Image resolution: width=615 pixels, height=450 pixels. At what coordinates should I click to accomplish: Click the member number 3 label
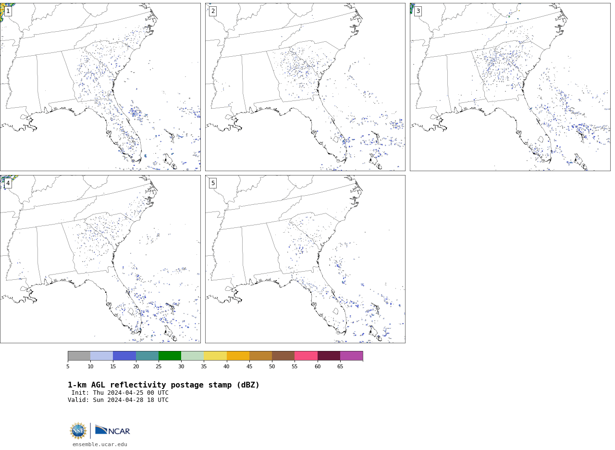pos(418,11)
